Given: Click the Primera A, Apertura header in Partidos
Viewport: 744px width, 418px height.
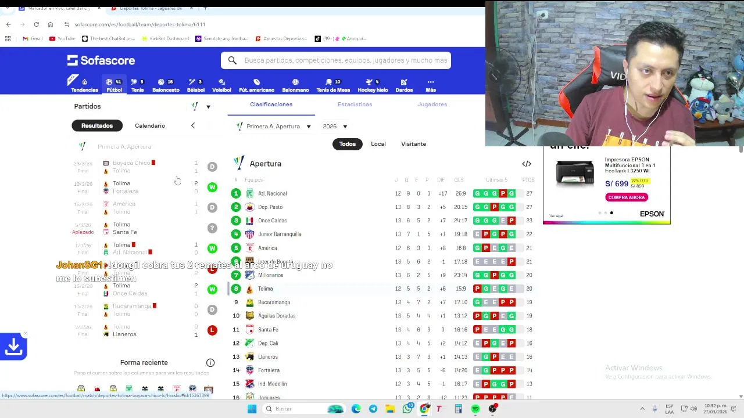Looking at the screenshot, I should click(124, 147).
